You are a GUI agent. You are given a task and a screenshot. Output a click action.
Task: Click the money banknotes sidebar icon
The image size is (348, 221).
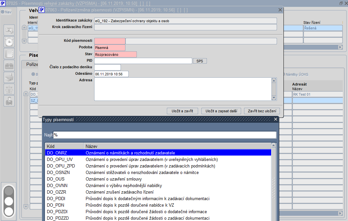[9, 30]
